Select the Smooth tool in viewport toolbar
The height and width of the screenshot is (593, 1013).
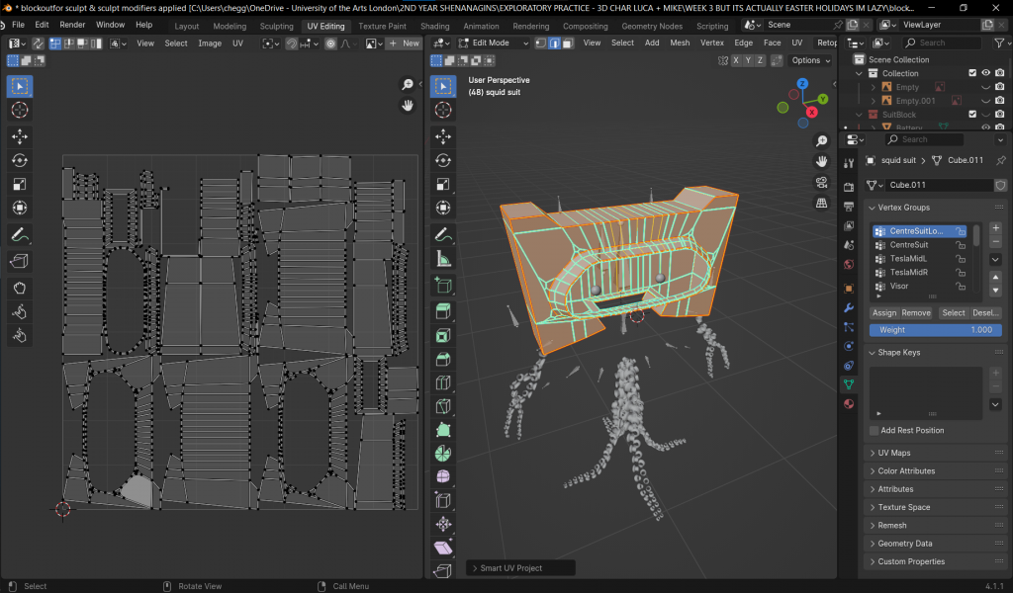pos(443,476)
